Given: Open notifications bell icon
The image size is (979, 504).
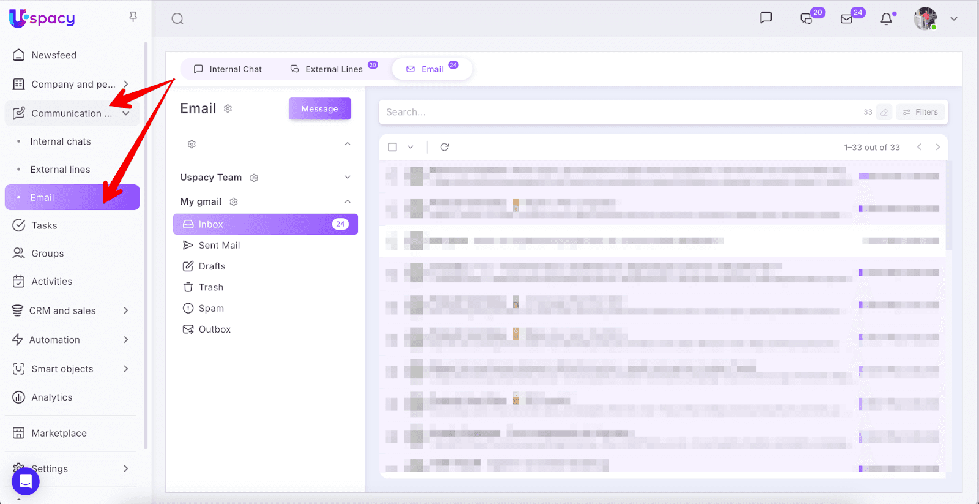Looking at the screenshot, I should (886, 19).
